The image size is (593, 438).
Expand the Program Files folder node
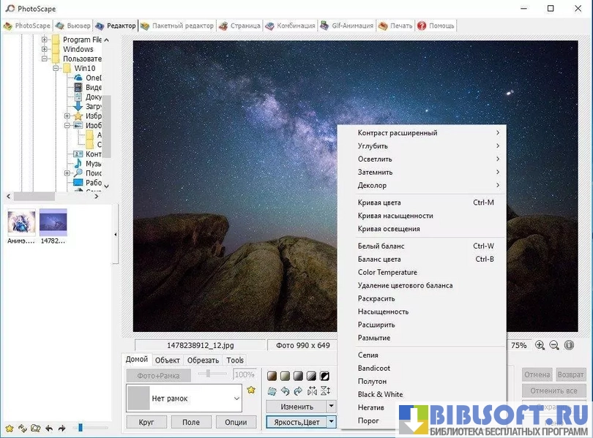coord(45,39)
